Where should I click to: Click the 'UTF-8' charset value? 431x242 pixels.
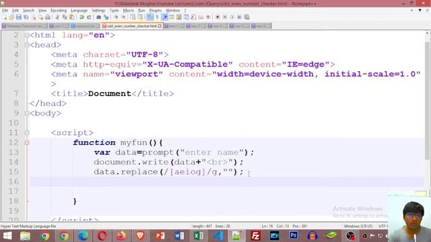[145, 54]
